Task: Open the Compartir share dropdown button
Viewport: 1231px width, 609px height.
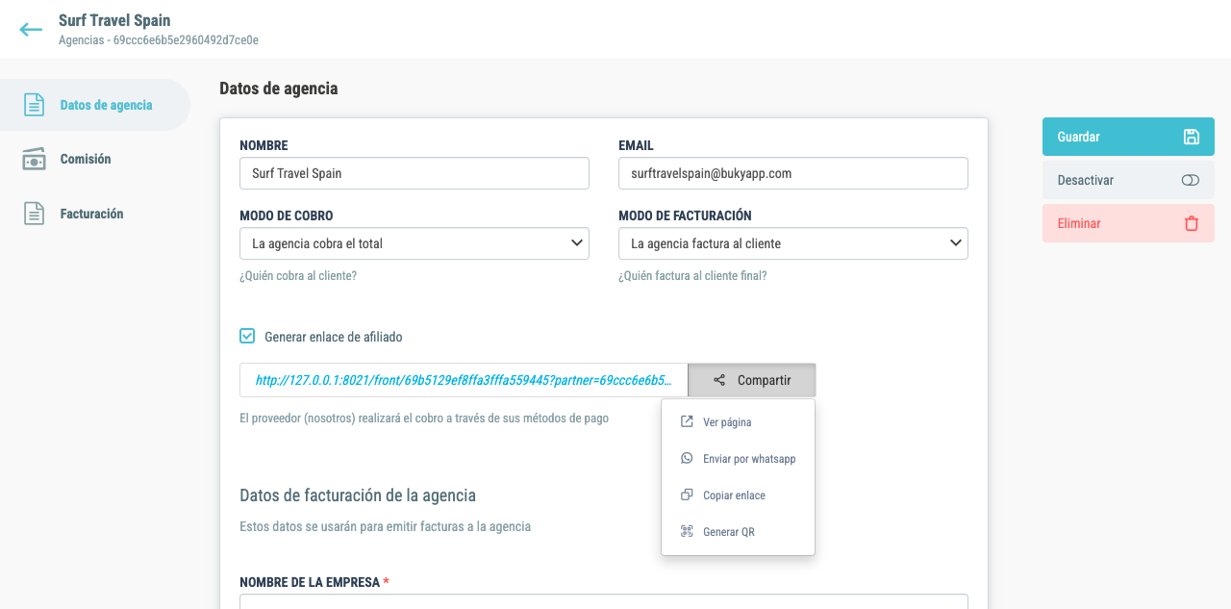Action: pyautogui.click(x=752, y=380)
